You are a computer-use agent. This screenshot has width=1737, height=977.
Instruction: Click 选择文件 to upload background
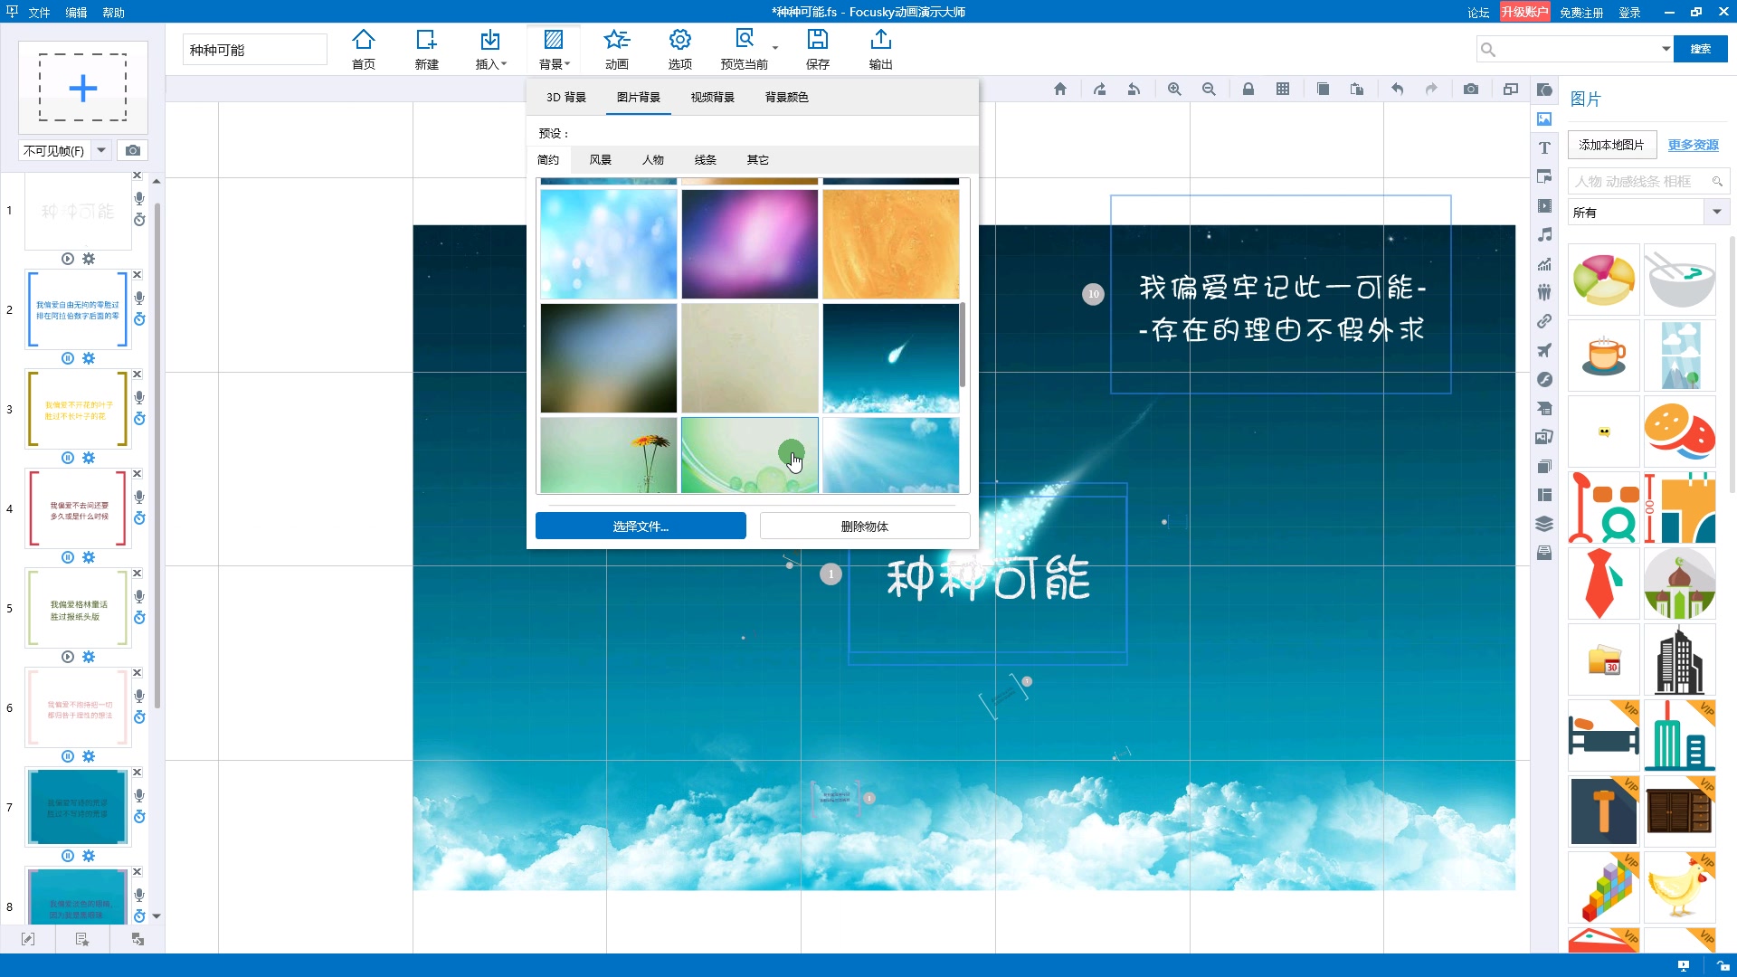coord(641,526)
